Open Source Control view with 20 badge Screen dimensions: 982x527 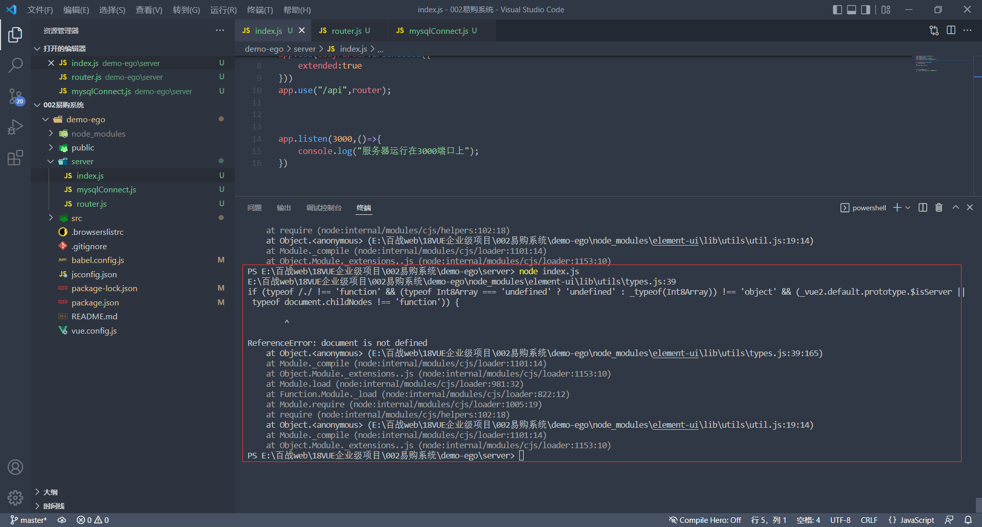15,96
